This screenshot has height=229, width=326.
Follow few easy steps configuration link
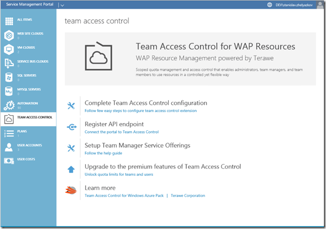pyautogui.click(x=140, y=111)
